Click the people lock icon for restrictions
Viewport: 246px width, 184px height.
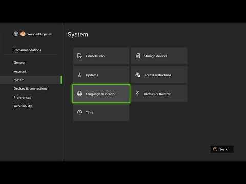138,75
